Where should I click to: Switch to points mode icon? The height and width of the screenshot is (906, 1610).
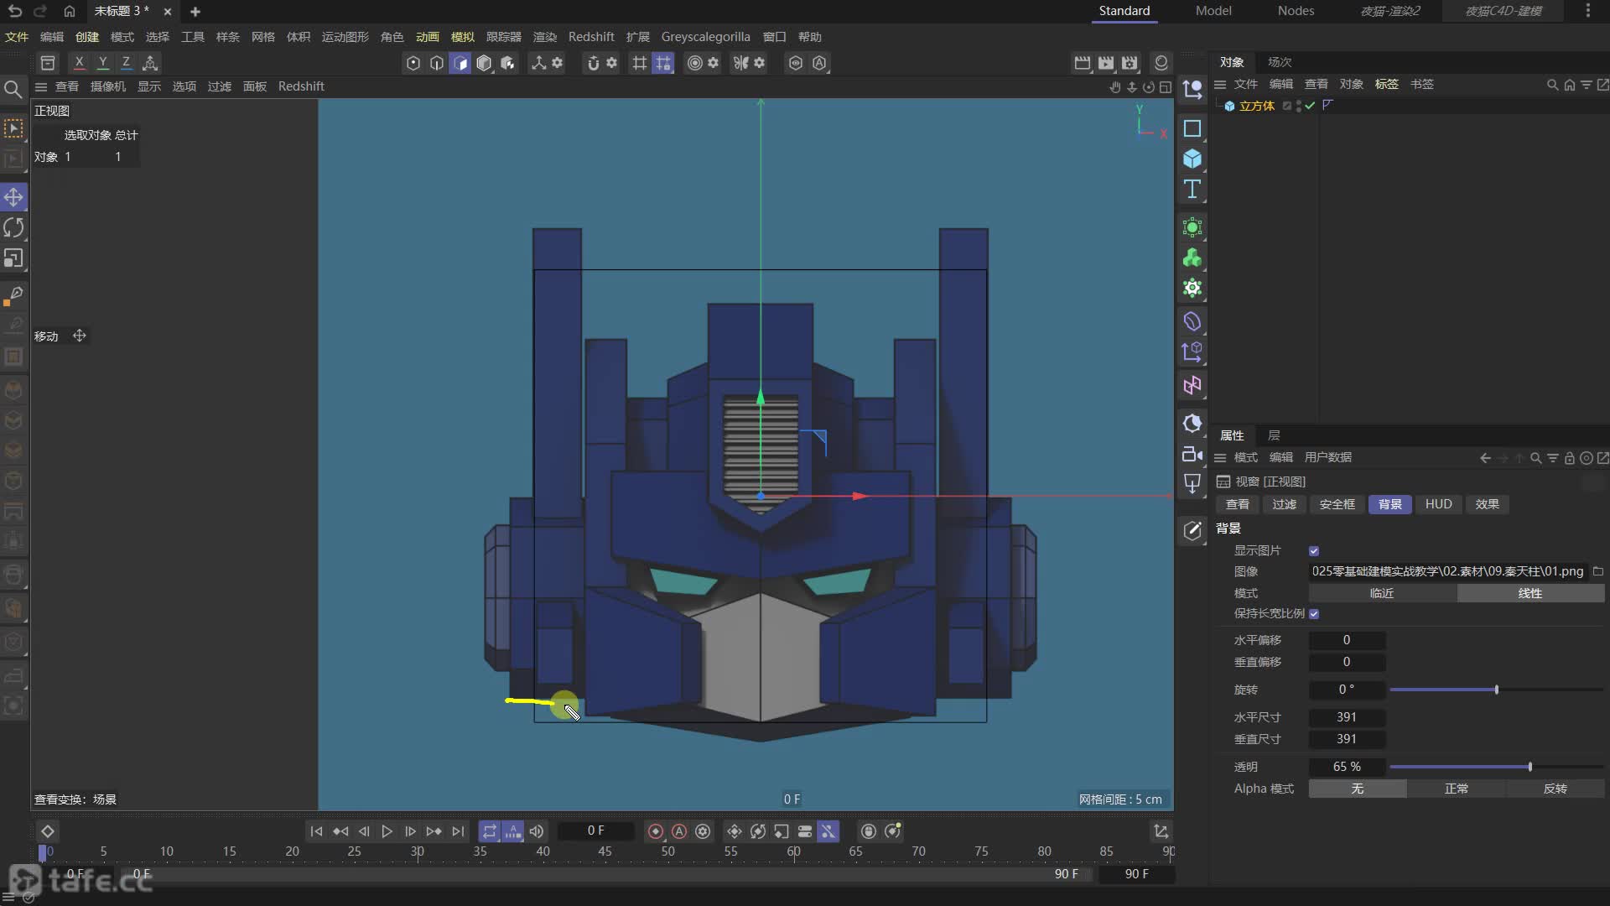(x=413, y=63)
